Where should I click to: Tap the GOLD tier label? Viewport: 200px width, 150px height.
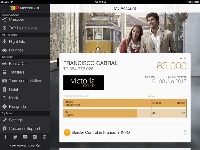[x=151, y=96]
